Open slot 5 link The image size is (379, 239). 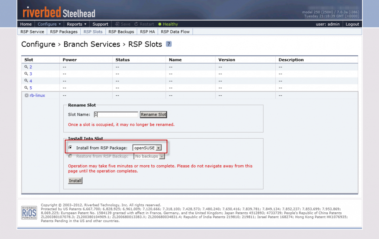coord(31,87)
